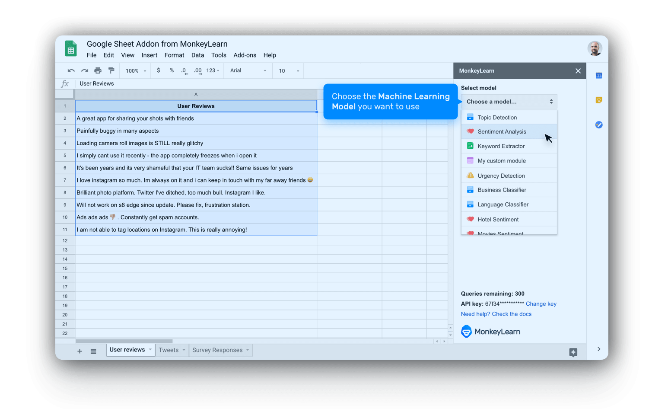Select the paint format tool

click(x=111, y=70)
